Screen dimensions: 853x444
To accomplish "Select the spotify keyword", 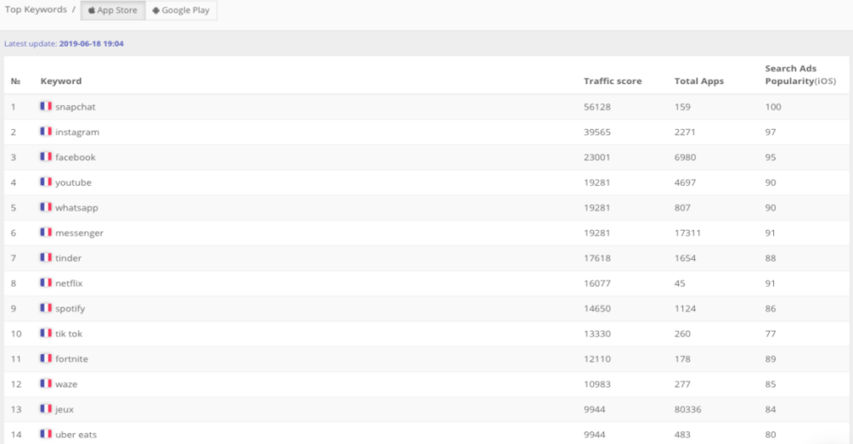I will point(70,308).
